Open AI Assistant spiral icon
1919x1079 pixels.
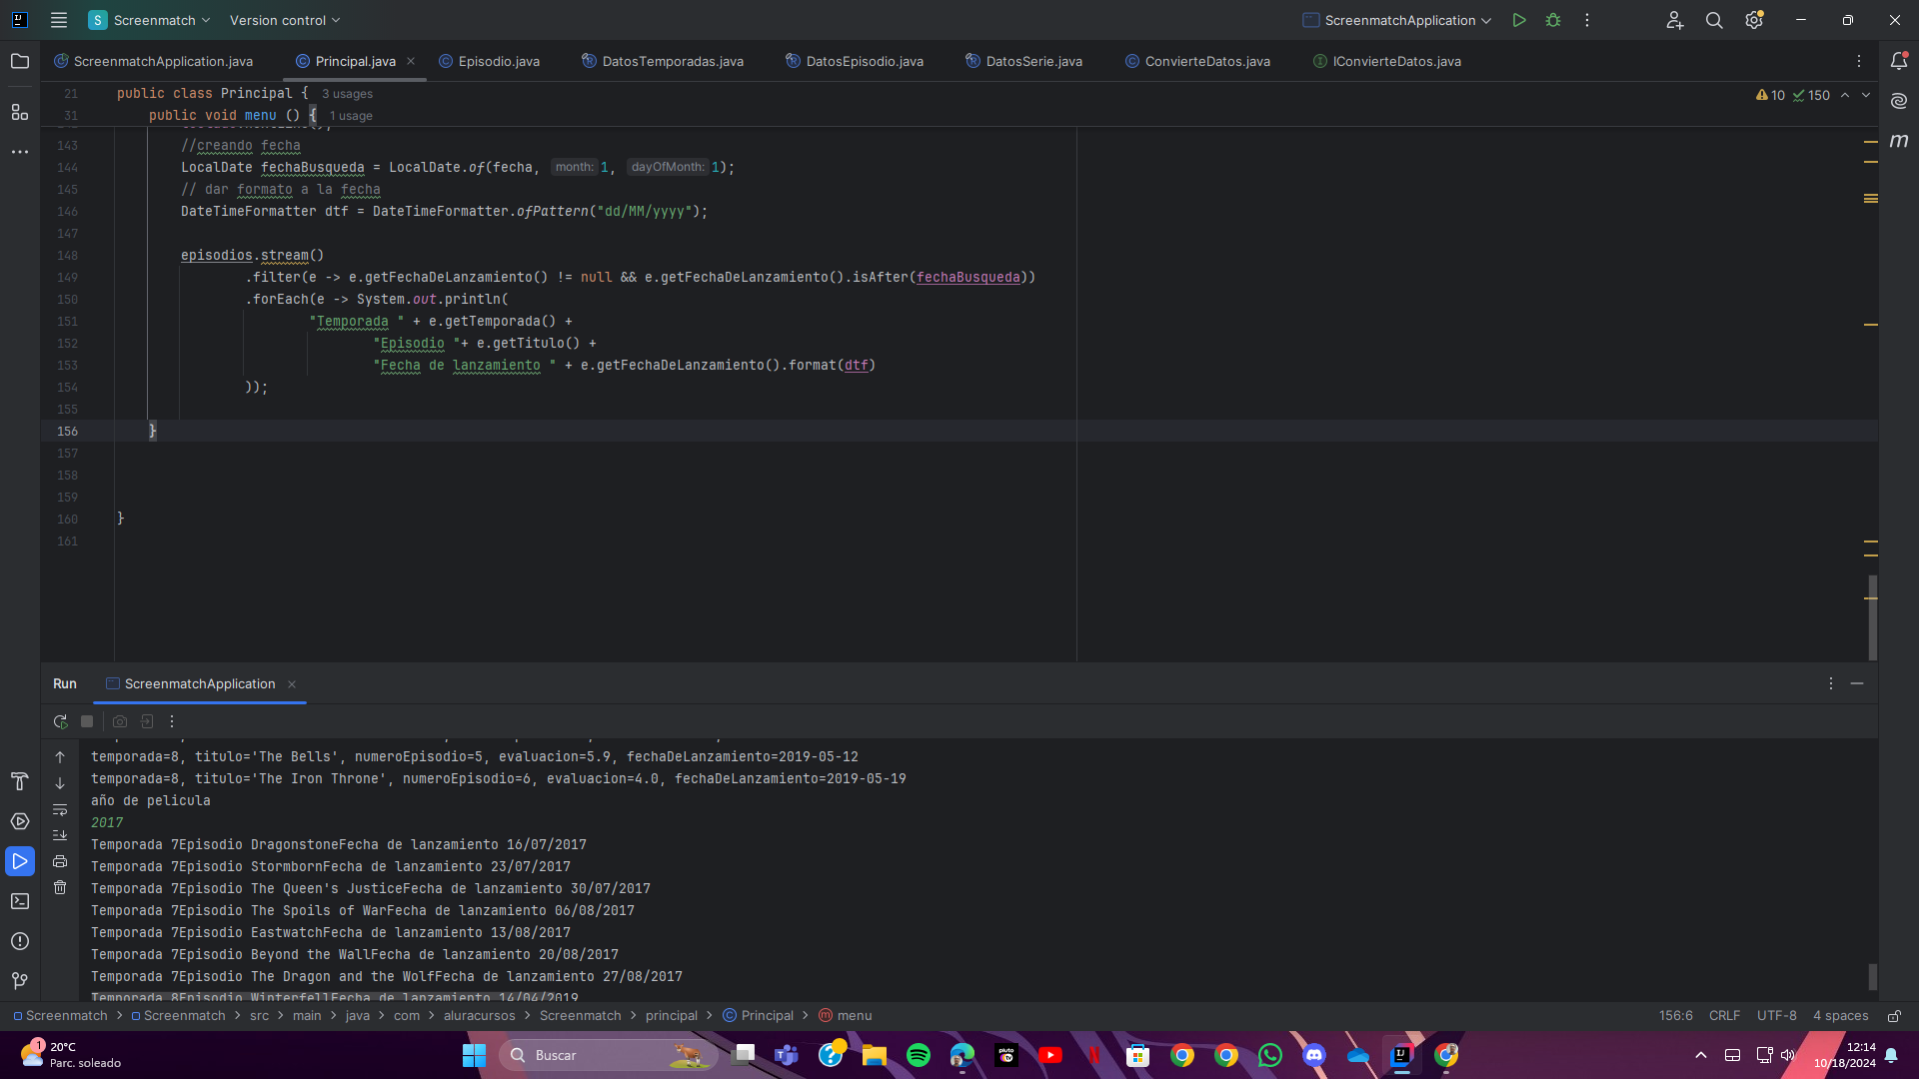click(x=1899, y=101)
